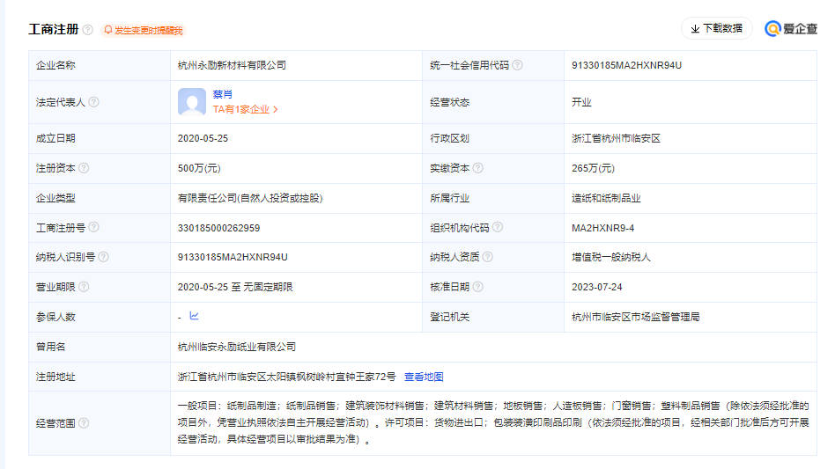
Task: Click business status value 开业
Action: (581, 102)
